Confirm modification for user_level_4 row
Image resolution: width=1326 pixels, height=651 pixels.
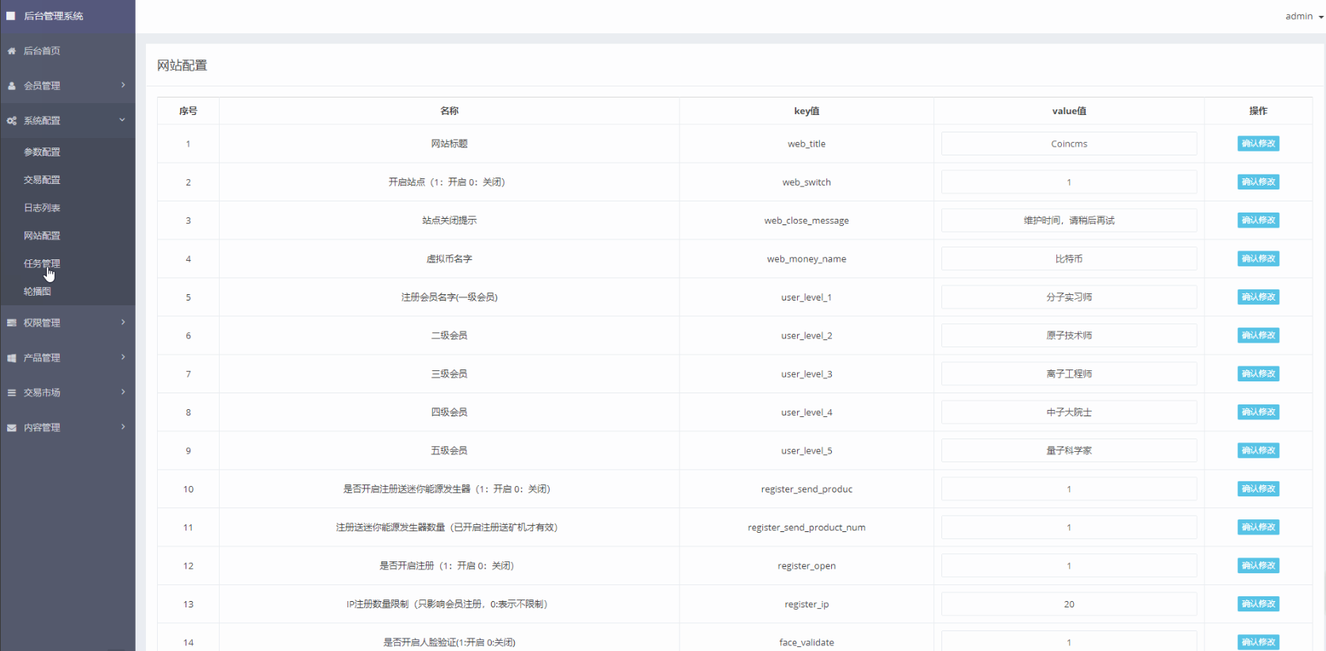tap(1259, 412)
